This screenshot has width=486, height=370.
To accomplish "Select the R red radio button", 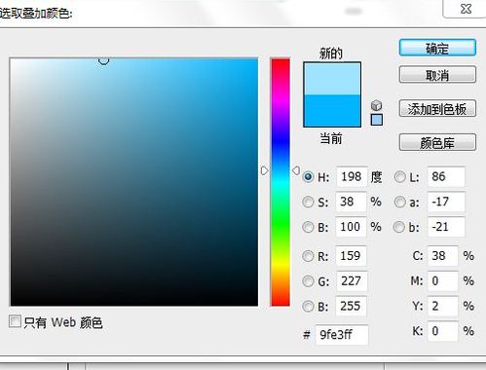I will pyautogui.click(x=308, y=256).
